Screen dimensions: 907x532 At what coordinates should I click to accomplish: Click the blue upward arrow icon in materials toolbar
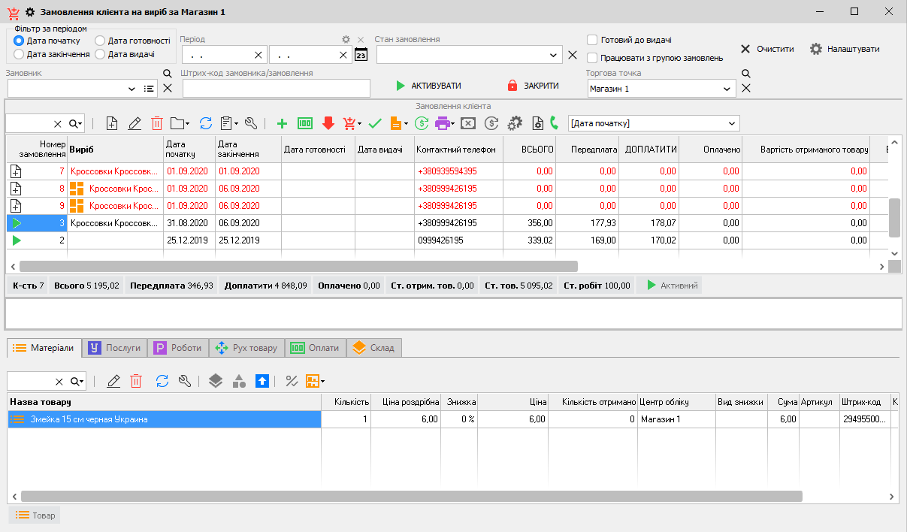(x=262, y=381)
